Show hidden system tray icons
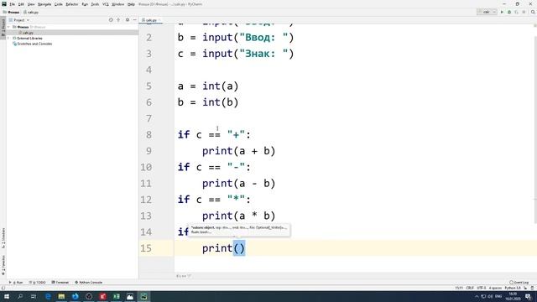 coord(477,296)
